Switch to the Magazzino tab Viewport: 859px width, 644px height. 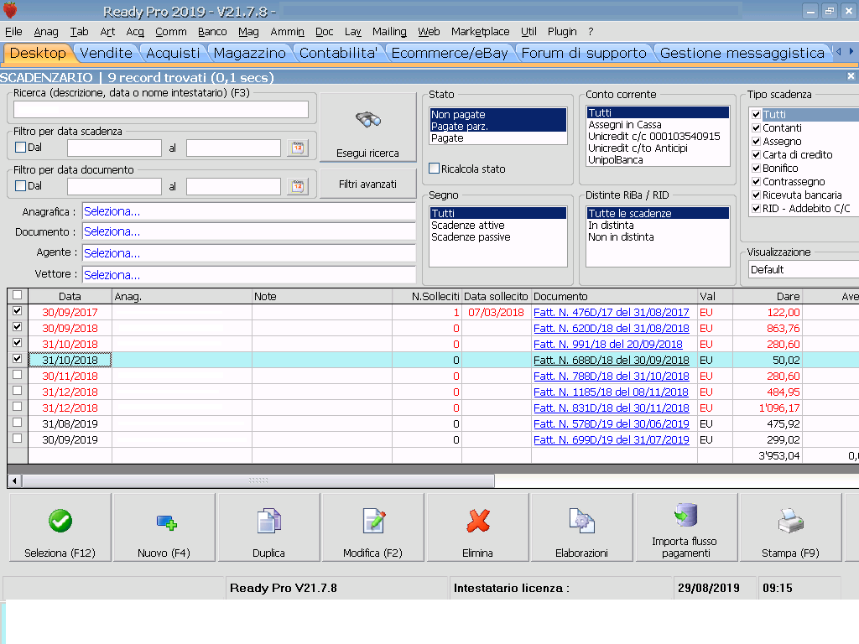(x=249, y=53)
